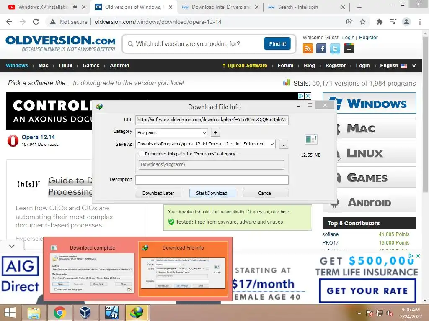Screen dimensions: 429x321
Task: Open the Windows Start button
Action: point(10,313)
